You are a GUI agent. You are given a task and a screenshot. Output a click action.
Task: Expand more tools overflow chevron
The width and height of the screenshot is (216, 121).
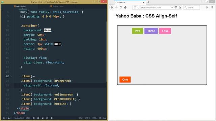coord(207,7)
